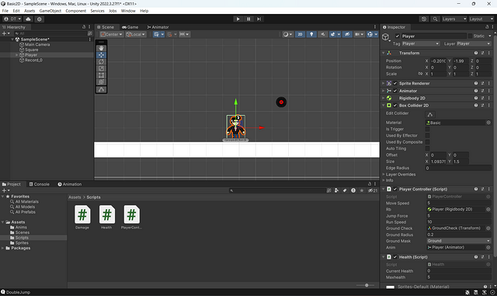Pick Ground Check object selector circle
Viewport: 497px width, 296px height.
[x=488, y=228]
